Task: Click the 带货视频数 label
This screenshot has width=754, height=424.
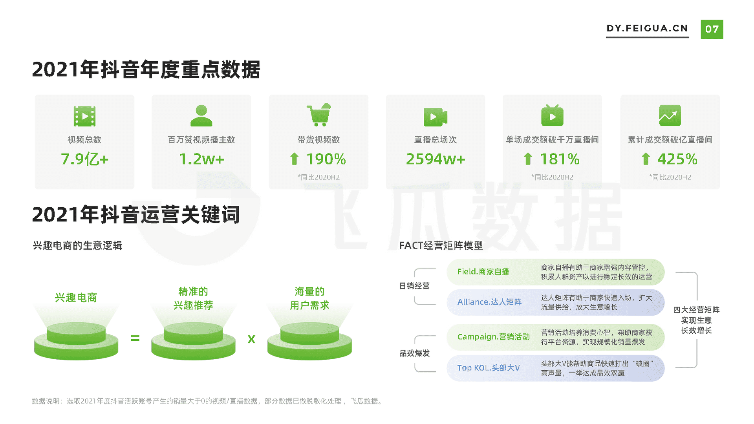Action: coord(318,140)
